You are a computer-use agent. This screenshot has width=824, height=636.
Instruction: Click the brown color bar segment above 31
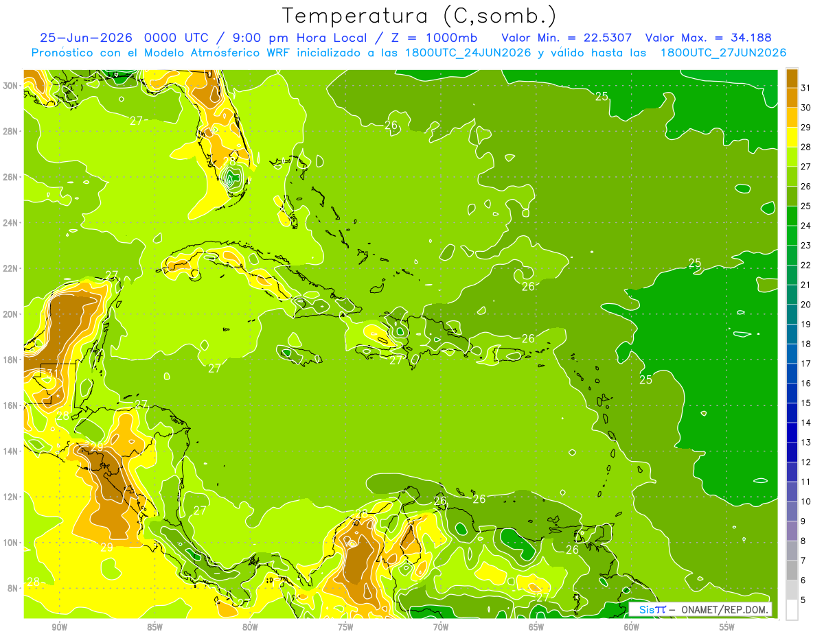pyautogui.click(x=792, y=78)
